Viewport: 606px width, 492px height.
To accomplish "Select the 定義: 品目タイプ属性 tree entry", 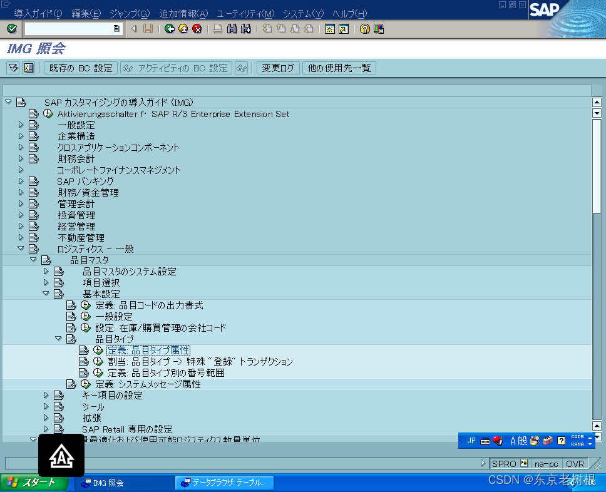I will (x=148, y=350).
